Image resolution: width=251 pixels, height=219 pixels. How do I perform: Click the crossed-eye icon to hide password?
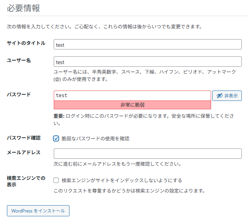[x=220, y=96]
